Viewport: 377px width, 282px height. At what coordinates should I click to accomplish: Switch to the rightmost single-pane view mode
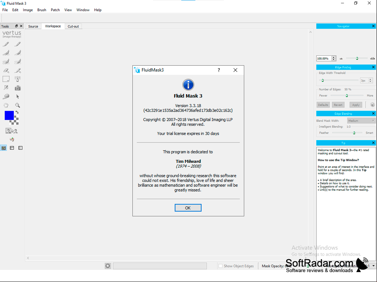[x=21, y=148]
